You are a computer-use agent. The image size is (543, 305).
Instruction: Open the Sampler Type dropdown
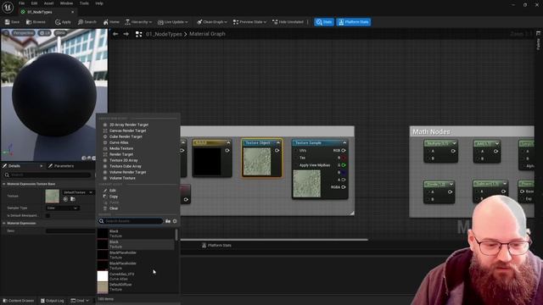(62, 208)
